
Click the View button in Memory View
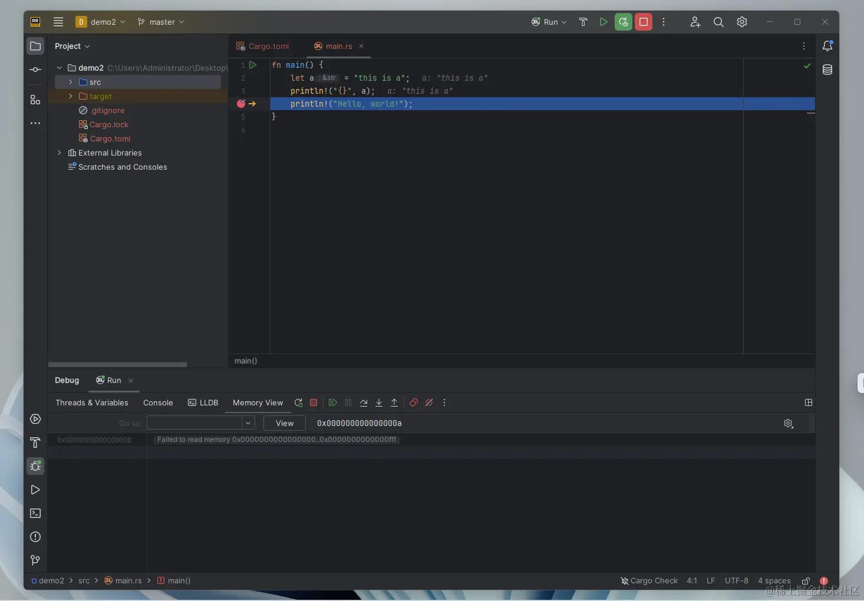click(285, 423)
